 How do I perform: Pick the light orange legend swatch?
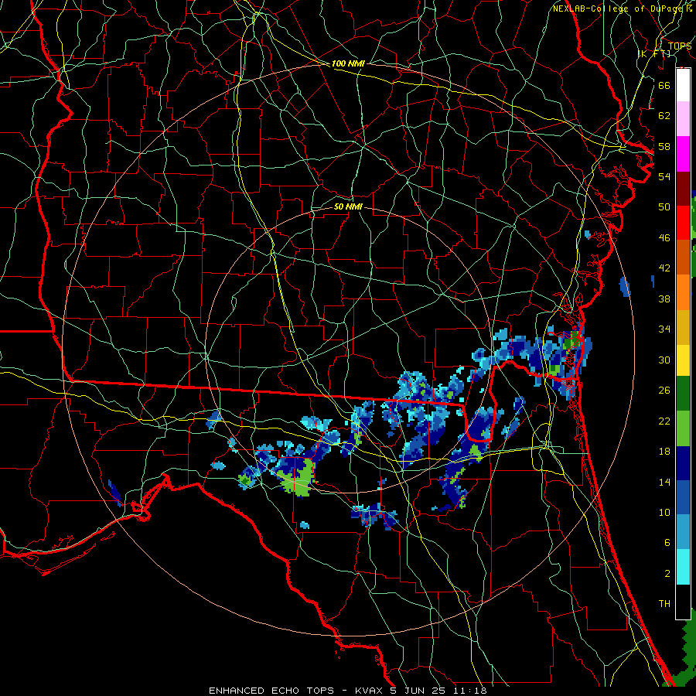[683, 292]
